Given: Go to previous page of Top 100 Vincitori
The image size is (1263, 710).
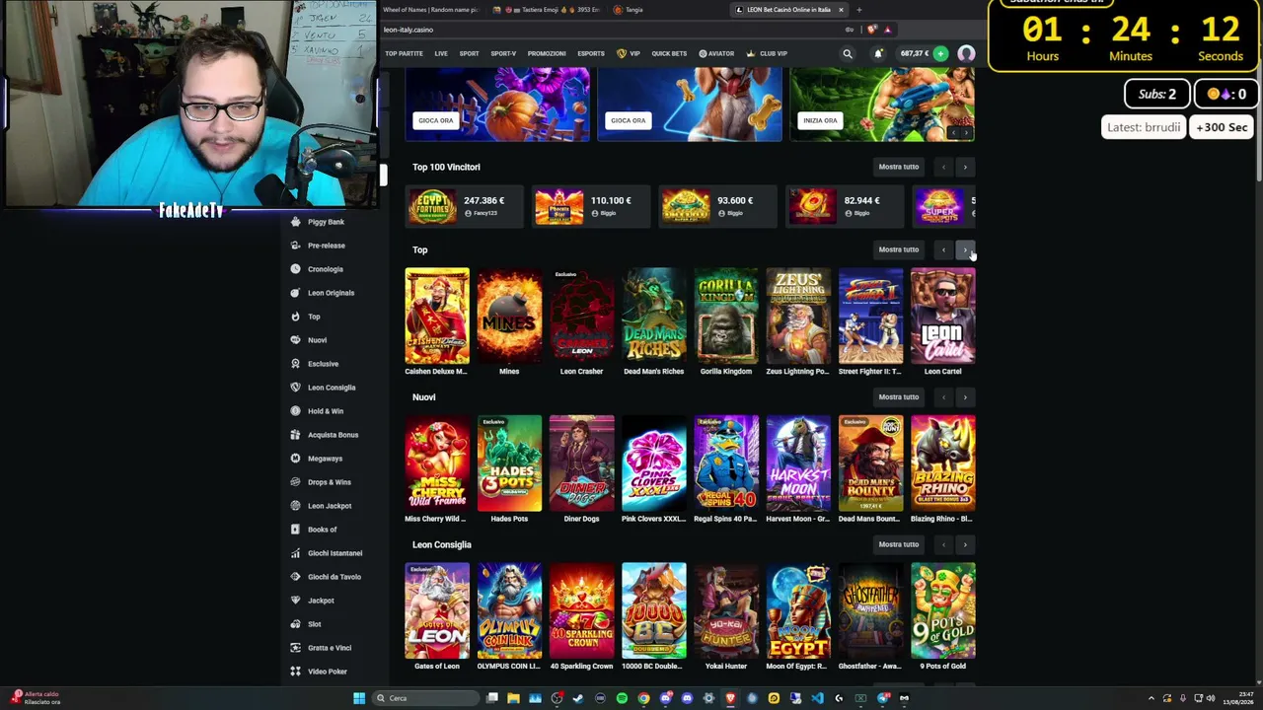Looking at the screenshot, I should [x=943, y=167].
